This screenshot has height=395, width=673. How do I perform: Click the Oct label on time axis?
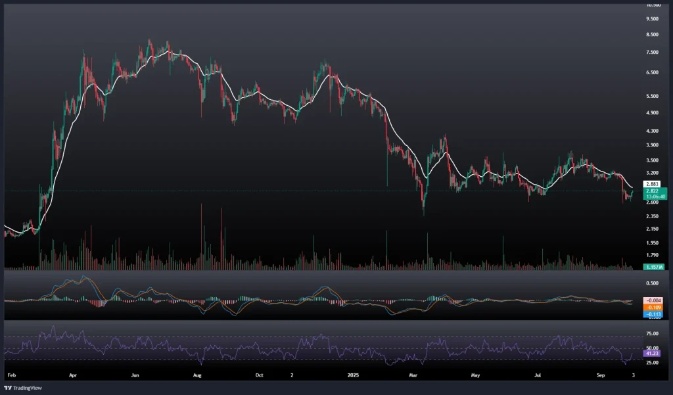point(259,375)
